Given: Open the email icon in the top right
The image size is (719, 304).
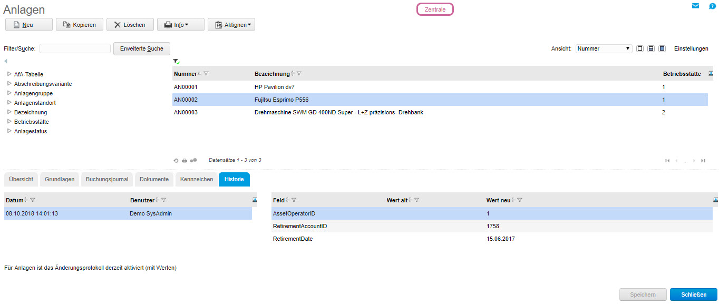Looking at the screenshot, I should 695,6.
